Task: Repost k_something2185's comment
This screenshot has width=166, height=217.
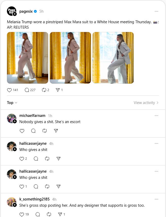Action: coord(49,214)
